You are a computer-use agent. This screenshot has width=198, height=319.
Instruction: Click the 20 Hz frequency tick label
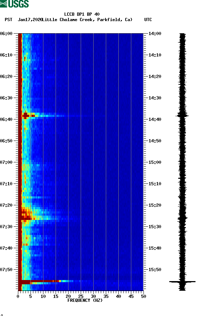(68, 296)
